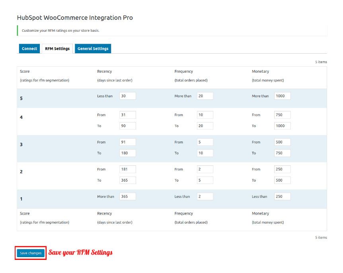Click top '(total orders placed)' subtitle
The image size is (343, 273).
pyautogui.click(x=191, y=80)
